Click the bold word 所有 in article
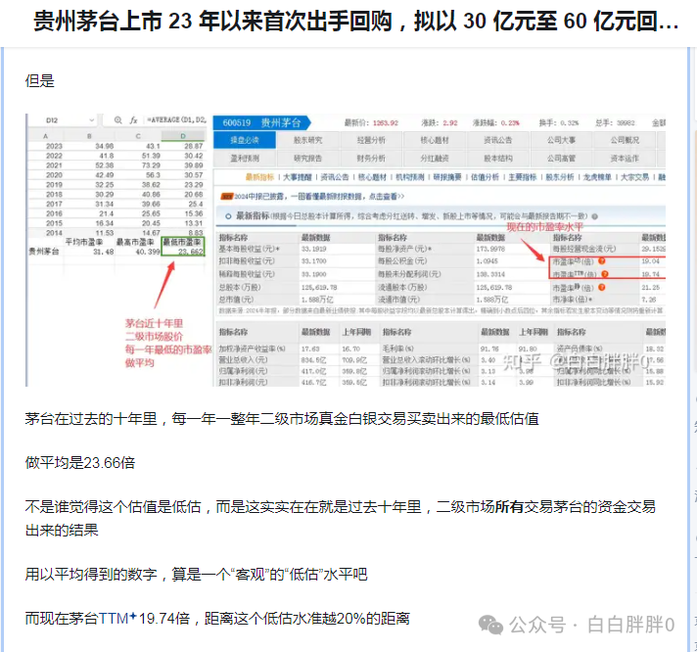The image size is (697, 652). point(509,507)
